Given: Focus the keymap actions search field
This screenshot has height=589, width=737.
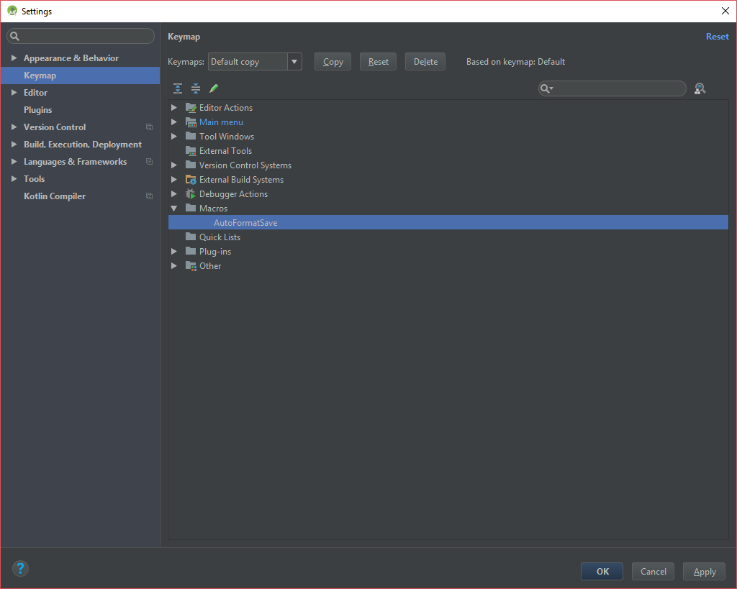Looking at the screenshot, I should [x=612, y=88].
